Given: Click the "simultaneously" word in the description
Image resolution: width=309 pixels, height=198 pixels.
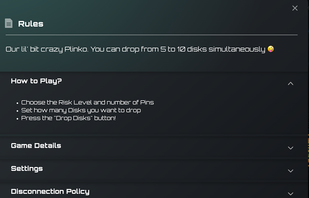Looking at the screenshot, I should tap(237, 49).
